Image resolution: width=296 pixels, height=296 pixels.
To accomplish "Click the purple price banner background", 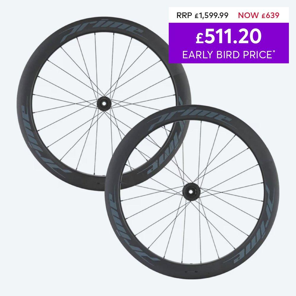I will [x=229, y=43].
